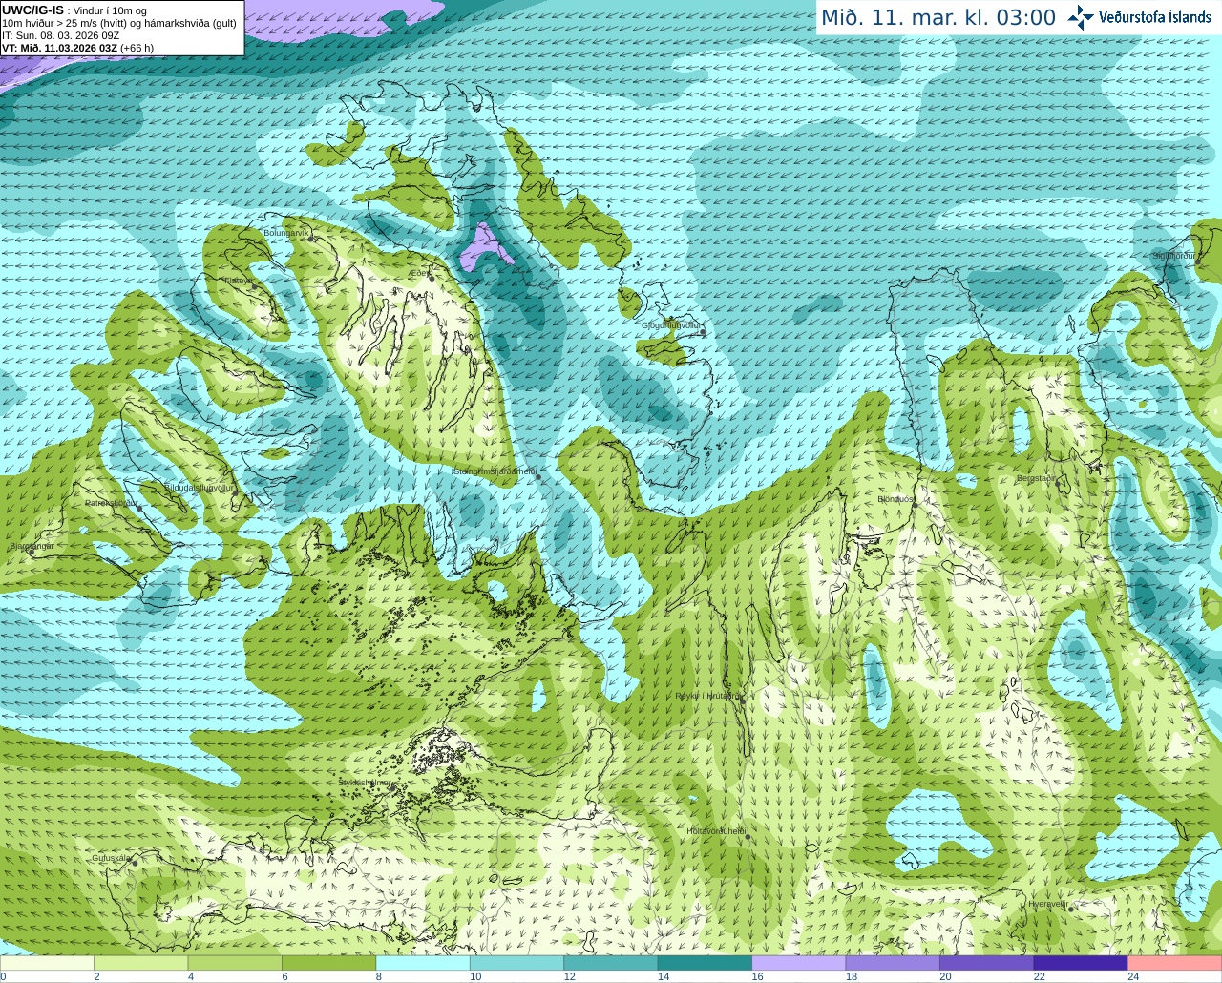
Task: Pick the lavender 16–18 m/s legend swatch
Action: pos(799,963)
